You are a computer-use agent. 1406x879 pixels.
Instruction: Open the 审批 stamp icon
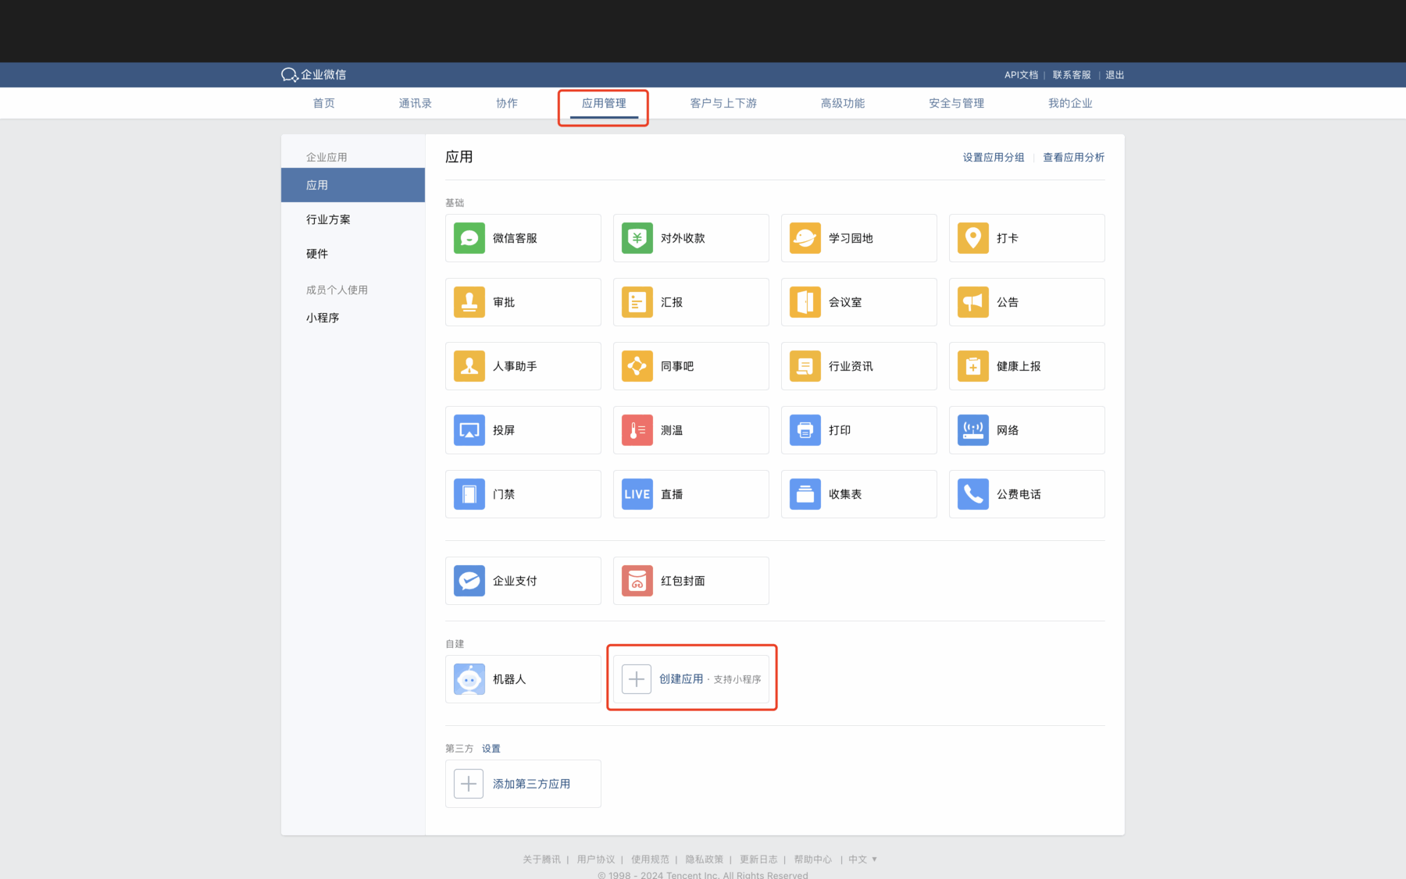pos(469,302)
